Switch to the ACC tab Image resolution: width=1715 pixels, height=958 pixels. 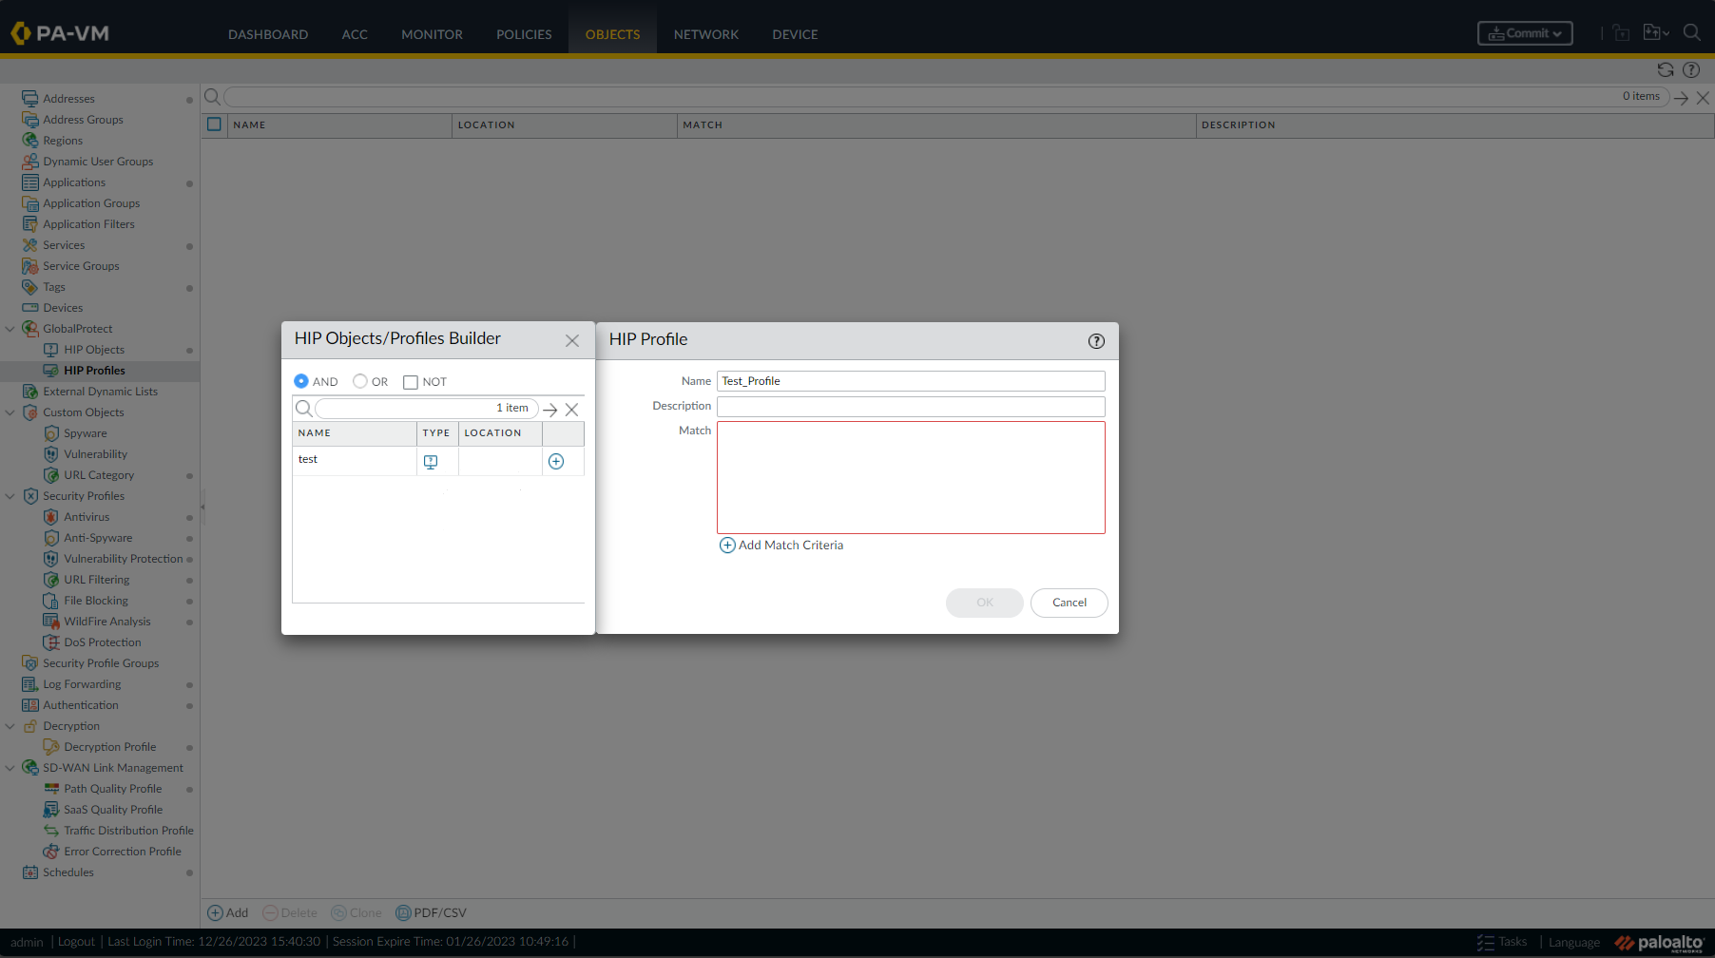(355, 34)
